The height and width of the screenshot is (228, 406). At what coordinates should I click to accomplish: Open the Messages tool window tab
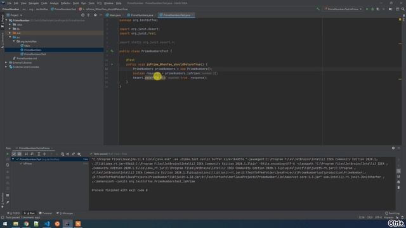65,213
